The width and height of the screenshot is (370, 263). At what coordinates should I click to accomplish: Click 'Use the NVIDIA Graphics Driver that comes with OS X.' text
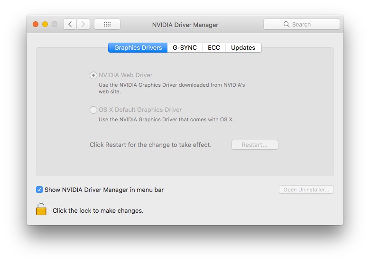click(166, 119)
